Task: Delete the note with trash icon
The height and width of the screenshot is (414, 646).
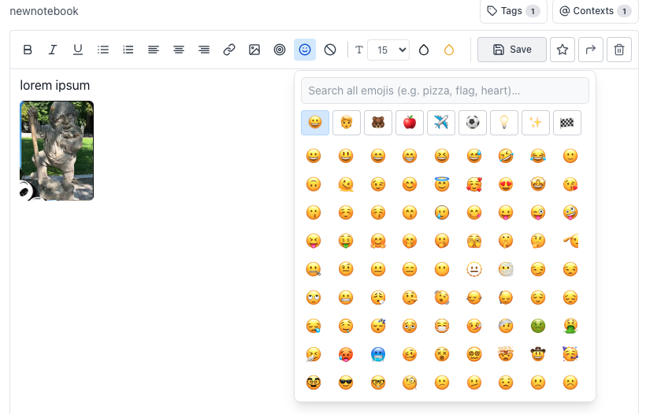Action: point(618,50)
